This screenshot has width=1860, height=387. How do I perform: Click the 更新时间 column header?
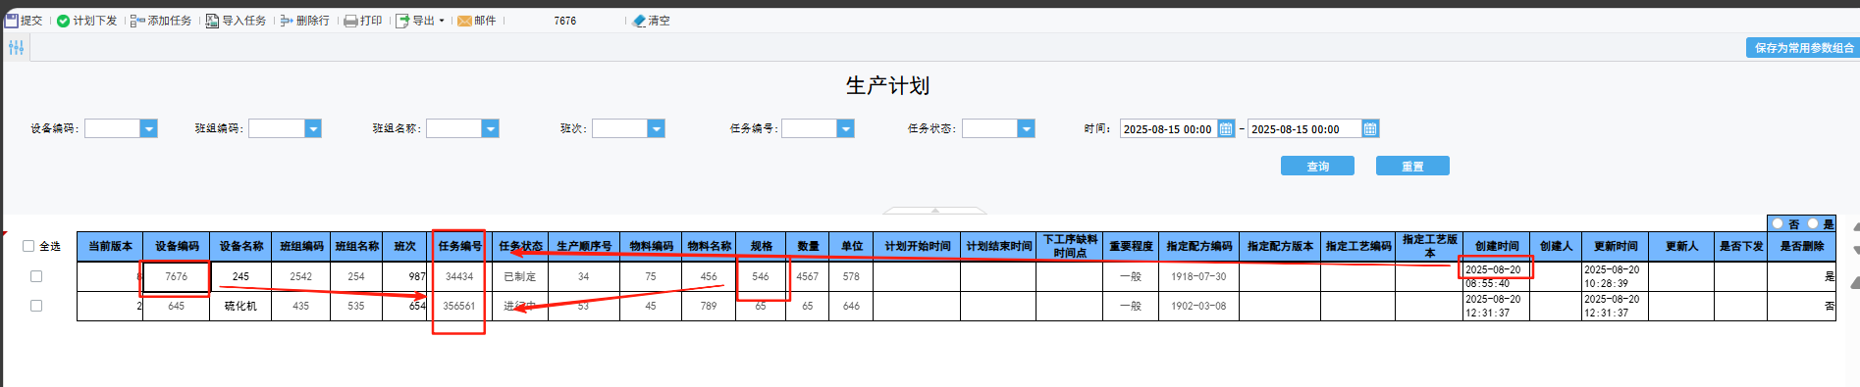(x=1616, y=246)
